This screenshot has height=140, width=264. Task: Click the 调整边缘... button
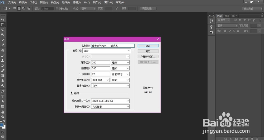pos(148,9)
